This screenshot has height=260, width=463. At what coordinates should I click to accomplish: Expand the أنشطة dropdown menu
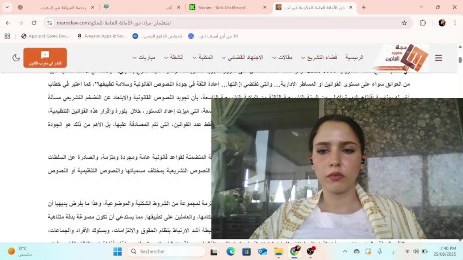[x=174, y=58]
